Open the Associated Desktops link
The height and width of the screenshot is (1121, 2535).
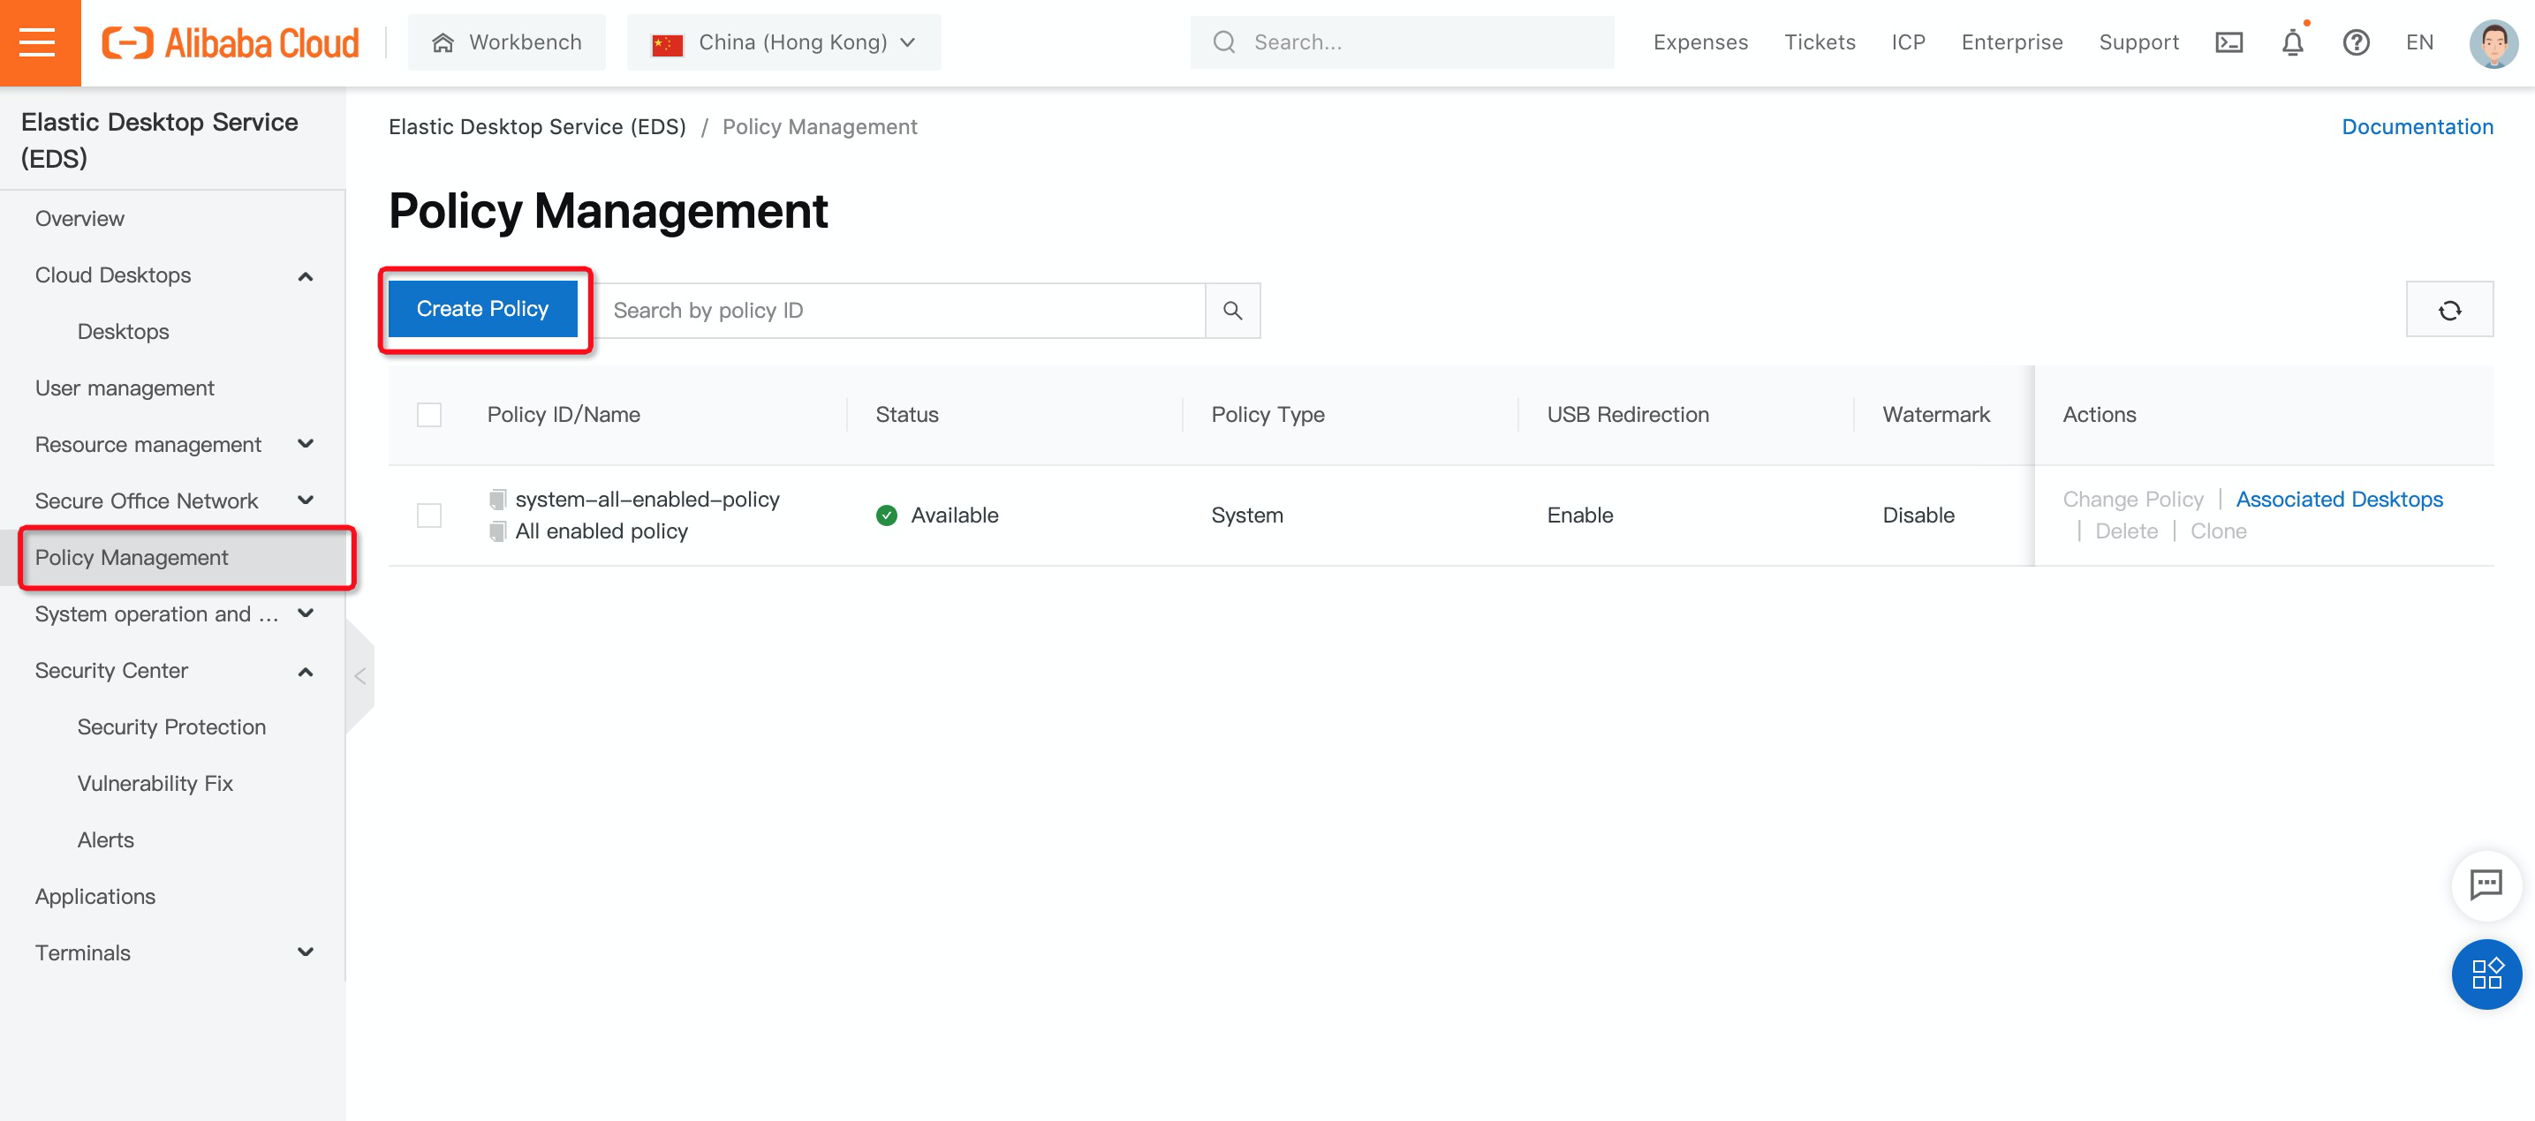tap(2338, 500)
